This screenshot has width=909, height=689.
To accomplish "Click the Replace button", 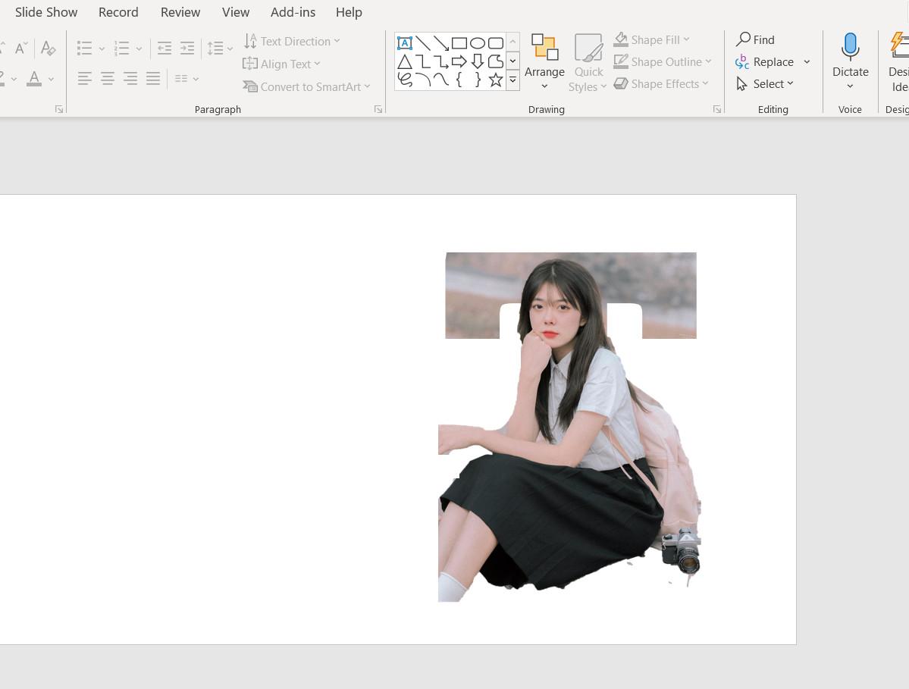I will tap(765, 61).
